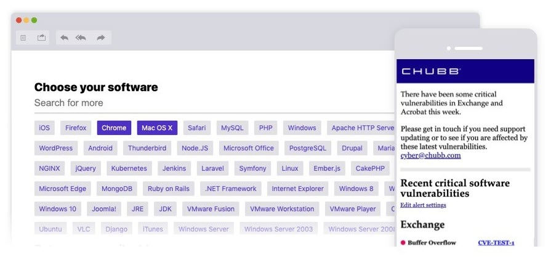Select the WordPress software tag
Screen dimensions: 551x262
(x=55, y=148)
